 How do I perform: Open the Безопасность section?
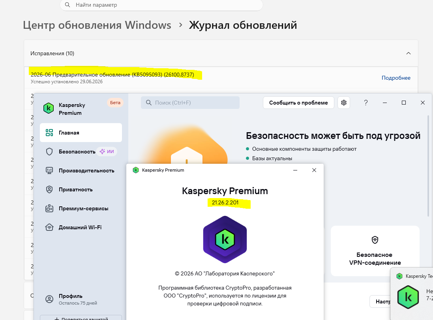81,152
